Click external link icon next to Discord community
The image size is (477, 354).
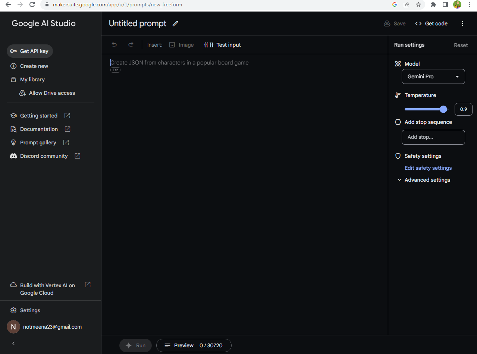point(78,156)
